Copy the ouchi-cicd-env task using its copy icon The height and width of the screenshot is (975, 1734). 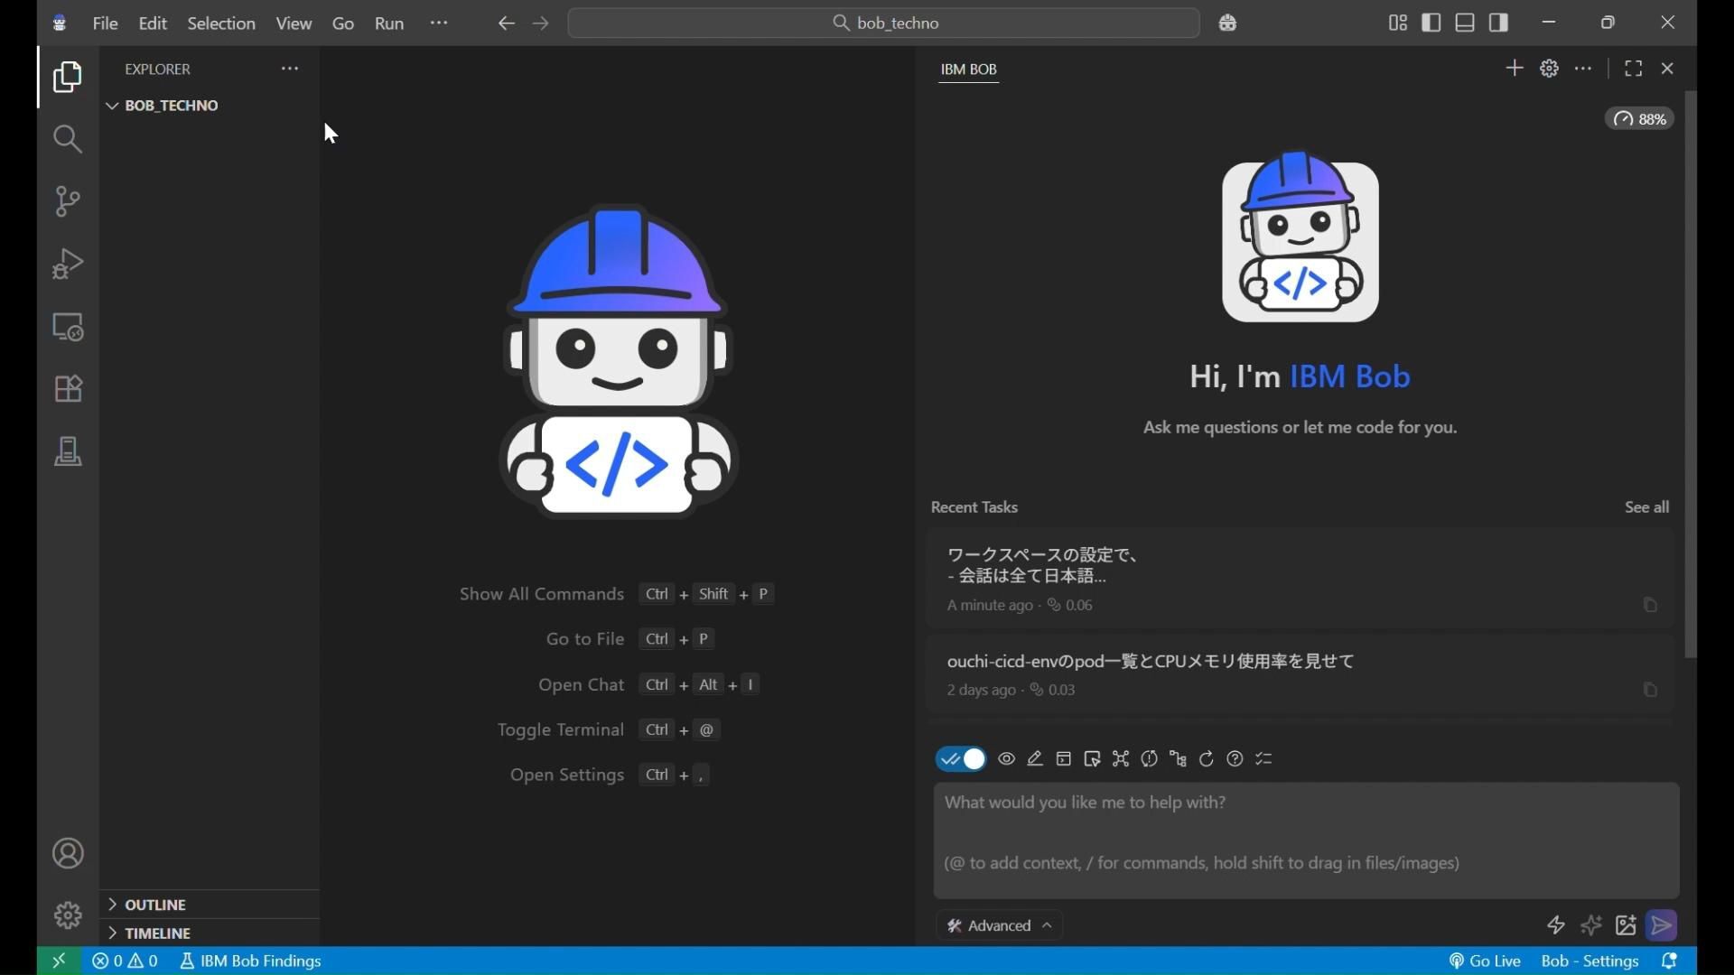(x=1650, y=690)
